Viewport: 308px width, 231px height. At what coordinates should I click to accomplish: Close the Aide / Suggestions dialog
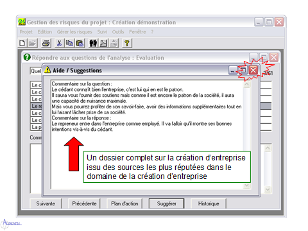(253, 70)
